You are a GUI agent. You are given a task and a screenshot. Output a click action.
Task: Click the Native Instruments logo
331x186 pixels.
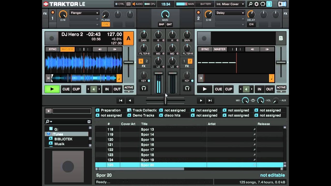point(282,4)
